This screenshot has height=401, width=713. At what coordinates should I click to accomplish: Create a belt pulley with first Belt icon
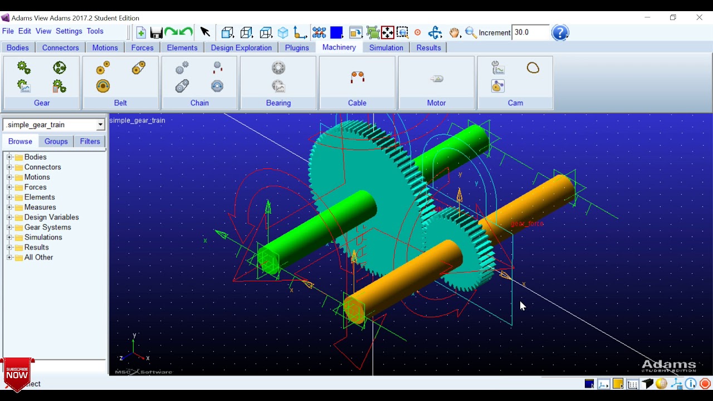tap(103, 67)
